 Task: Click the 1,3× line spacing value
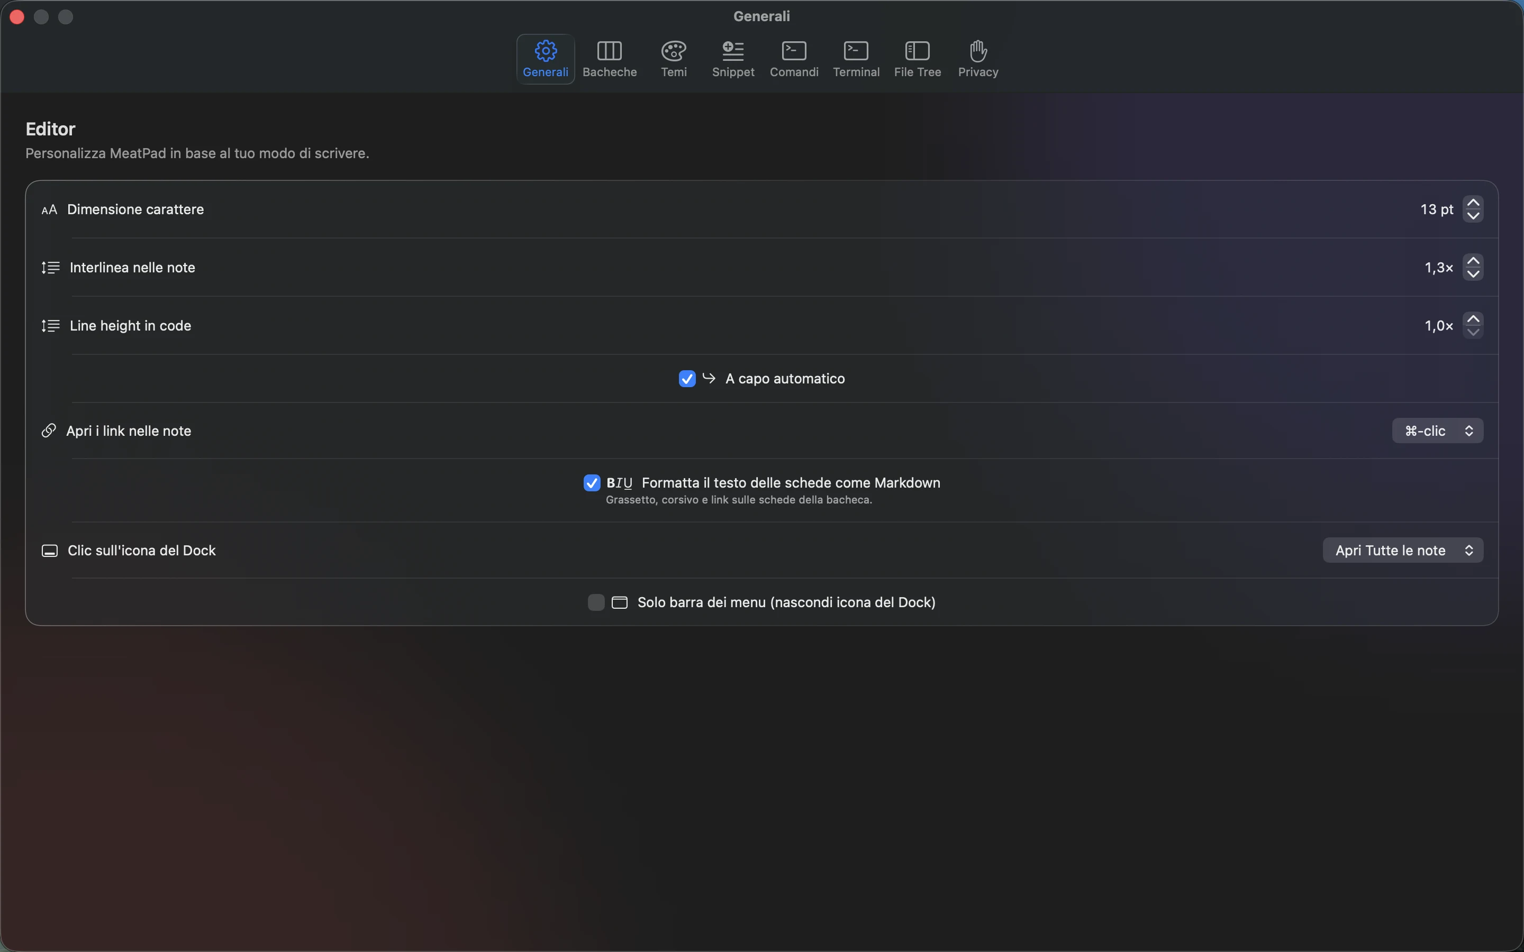[1439, 268]
